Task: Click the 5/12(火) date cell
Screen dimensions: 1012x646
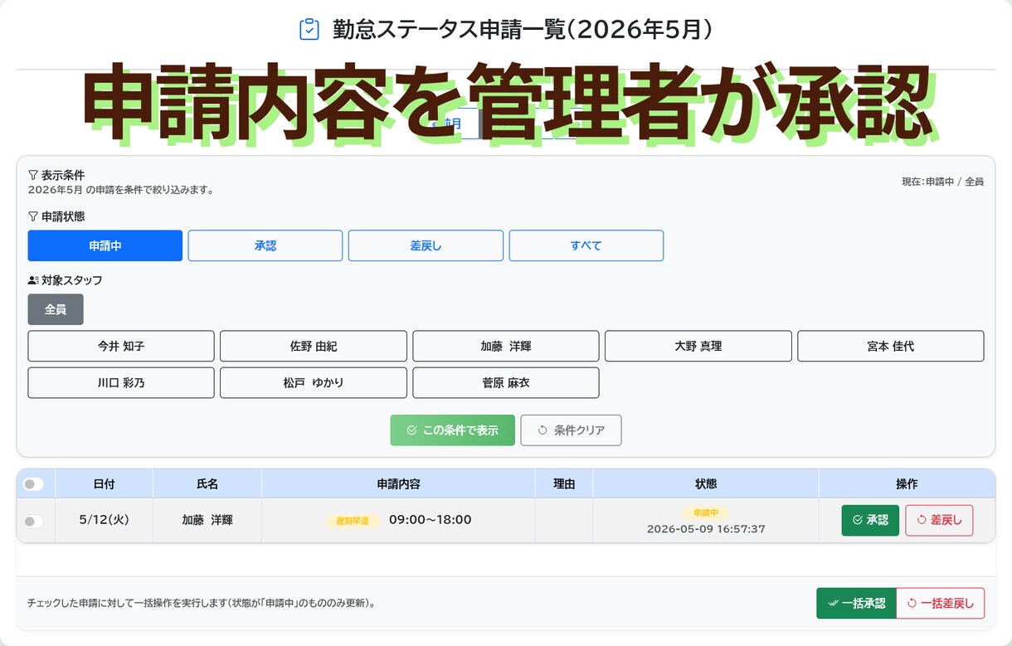Action: pyautogui.click(x=105, y=520)
